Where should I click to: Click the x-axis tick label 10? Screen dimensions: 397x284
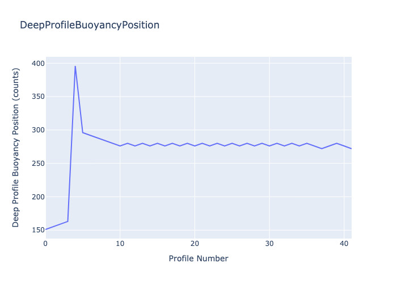click(120, 244)
